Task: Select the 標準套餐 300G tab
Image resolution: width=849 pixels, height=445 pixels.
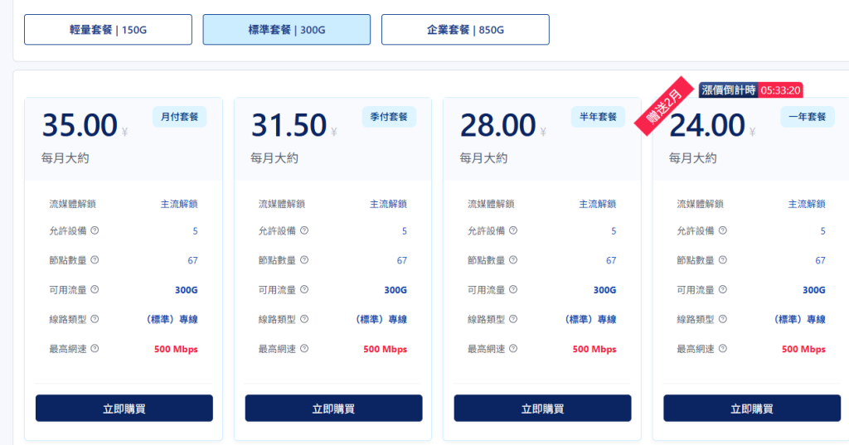Action: [287, 30]
